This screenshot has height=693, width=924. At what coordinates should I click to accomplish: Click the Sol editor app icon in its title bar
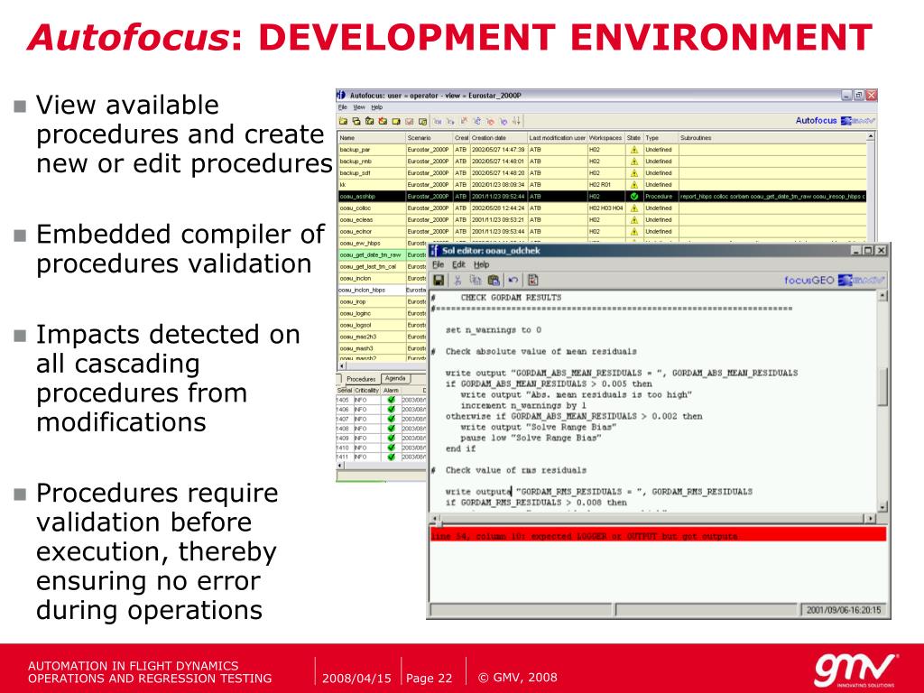pos(435,251)
